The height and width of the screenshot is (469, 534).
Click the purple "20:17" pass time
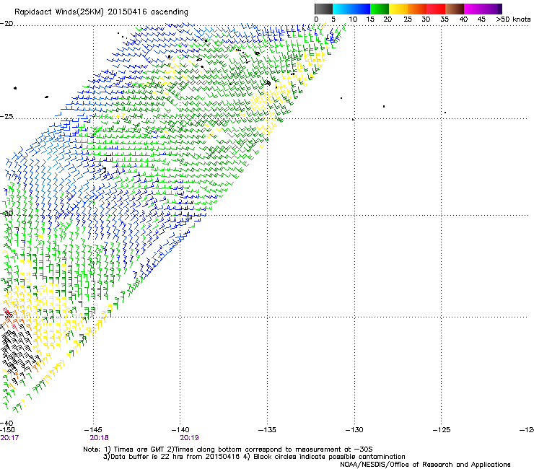pyautogui.click(x=9, y=438)
